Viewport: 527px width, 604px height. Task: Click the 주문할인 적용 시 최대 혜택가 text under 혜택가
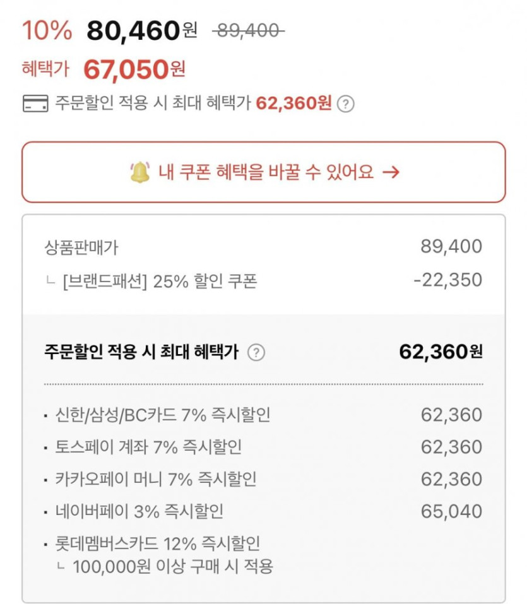coord(154,104)
